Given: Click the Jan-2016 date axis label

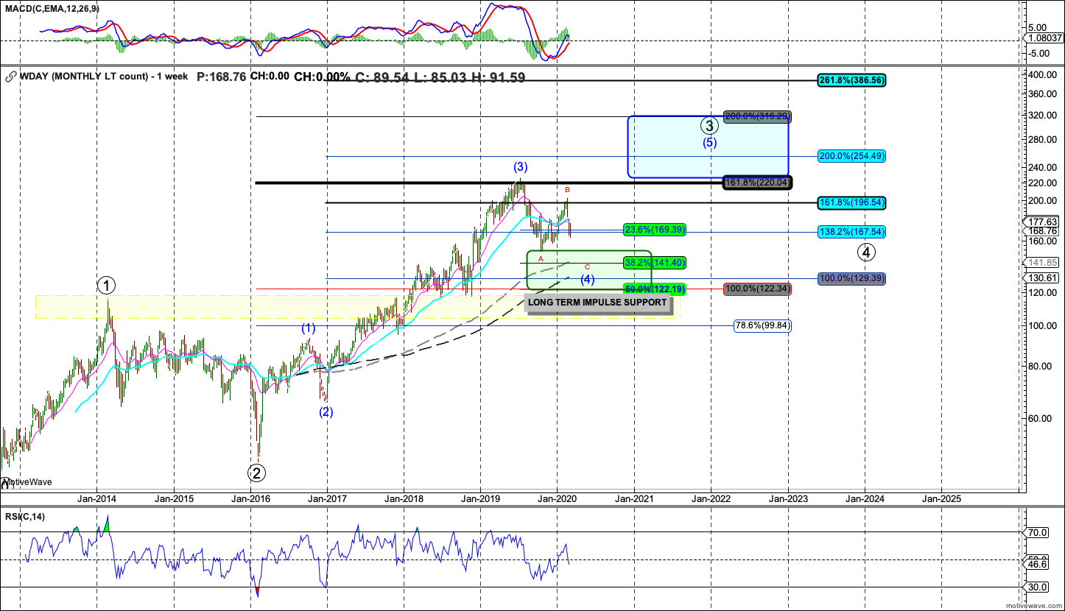Looking at the screenshot, I should click(250, 498).
